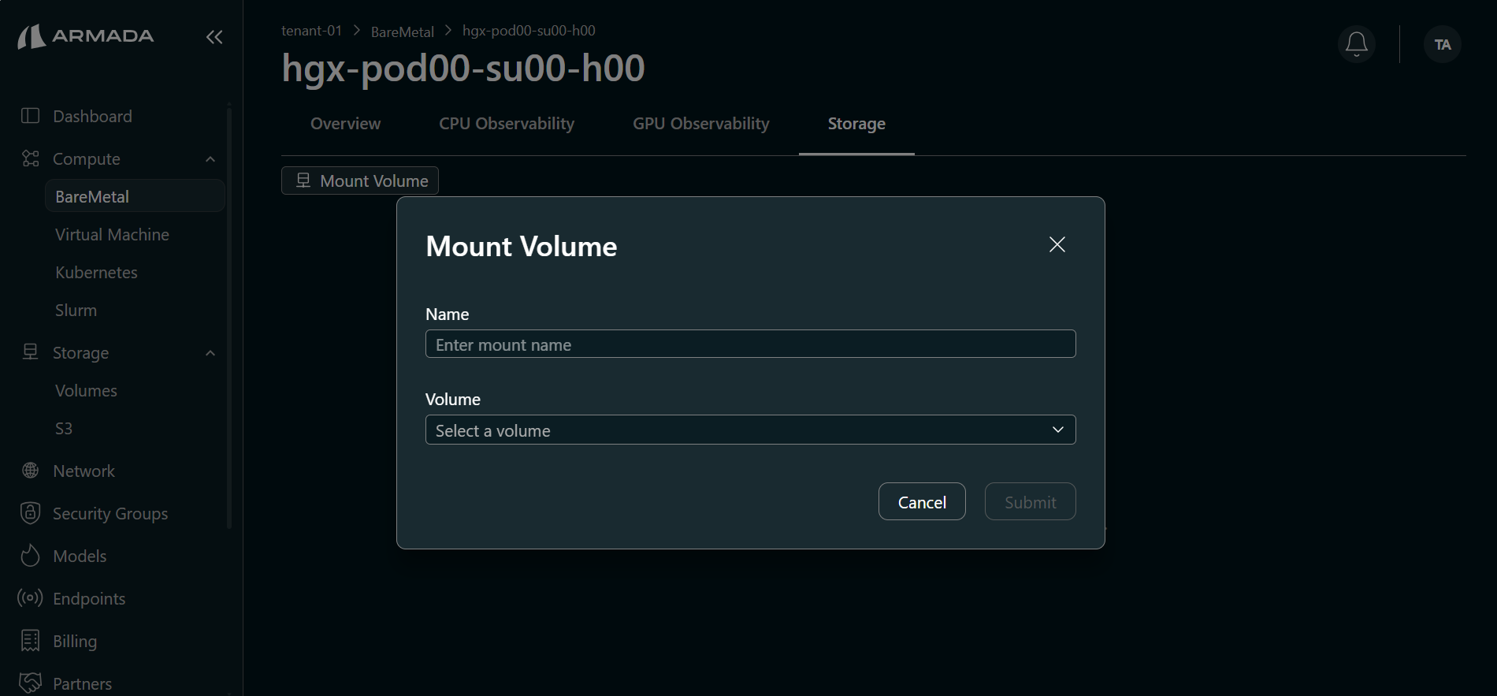
Task: Click the Security Groups shield icon
Action: (x=30, y=513)
